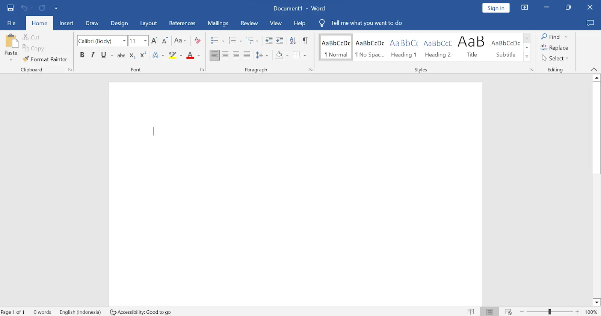This screenshot has height=316, width=601.
Task: Show paragraph marks with pilcrow icon
Action: click(x=305, y=41)
